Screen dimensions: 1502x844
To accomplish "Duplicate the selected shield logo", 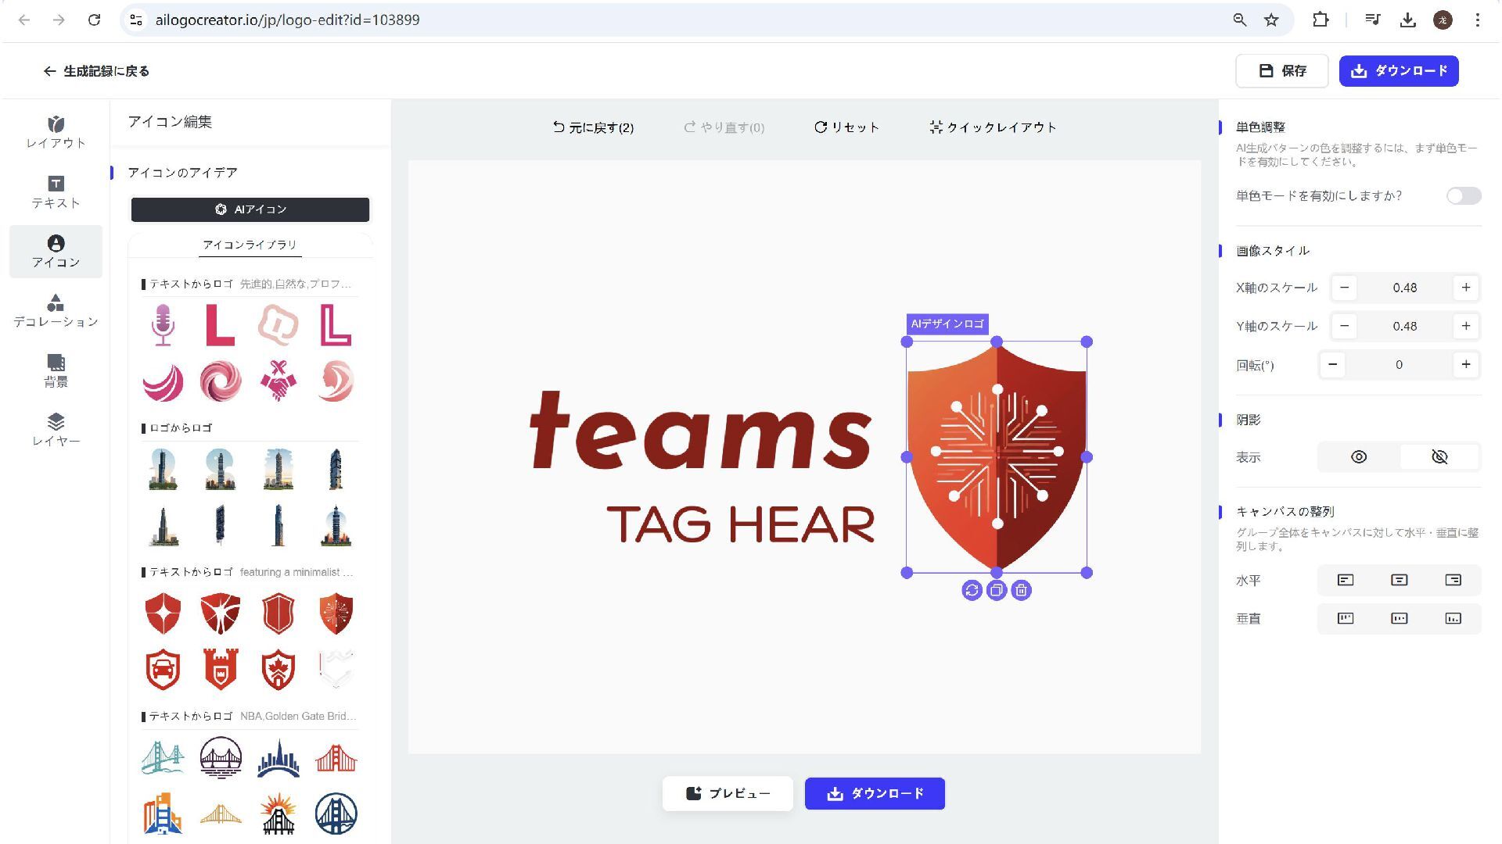I will coord(996,591).
